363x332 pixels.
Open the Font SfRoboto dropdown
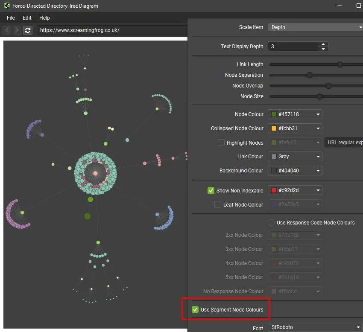click(316, 327)
